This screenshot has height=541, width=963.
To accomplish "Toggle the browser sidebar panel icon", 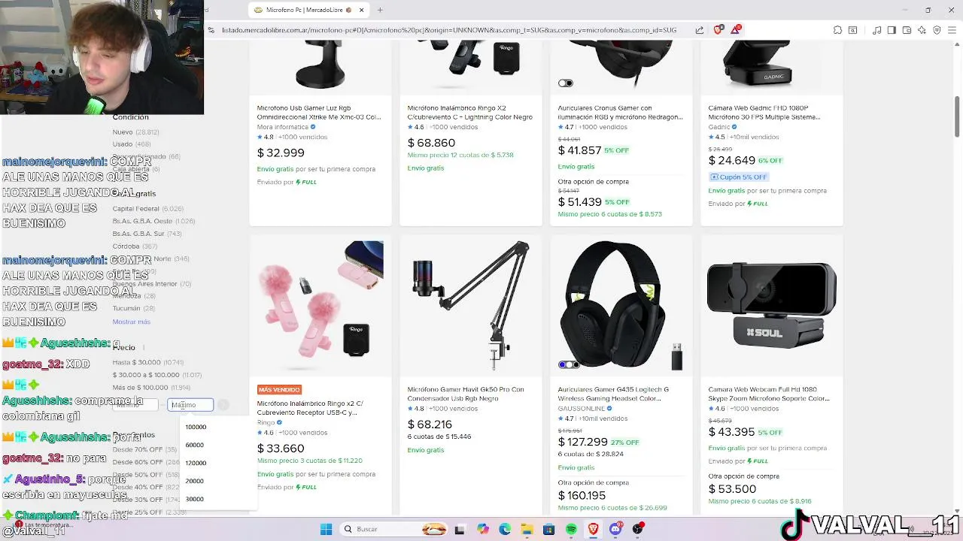I will [892, 30].
